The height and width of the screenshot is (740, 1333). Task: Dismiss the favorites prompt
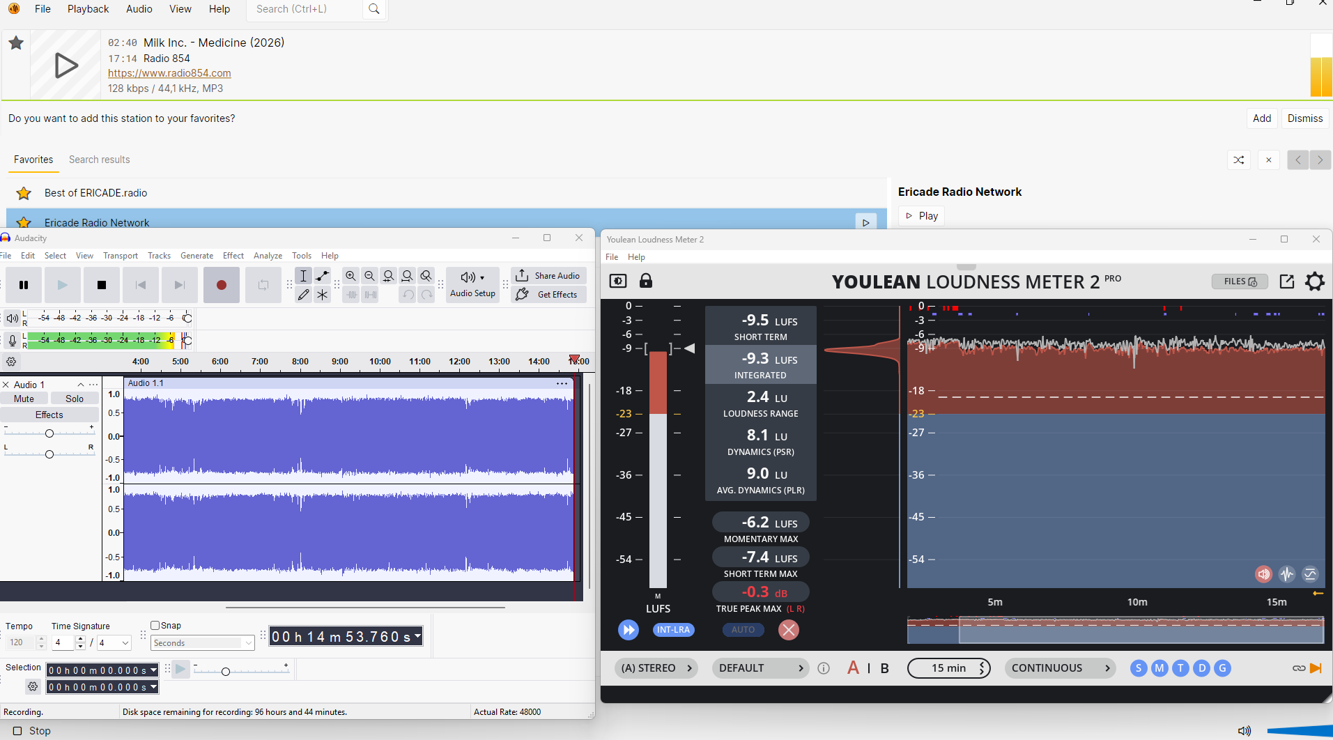1305,118
